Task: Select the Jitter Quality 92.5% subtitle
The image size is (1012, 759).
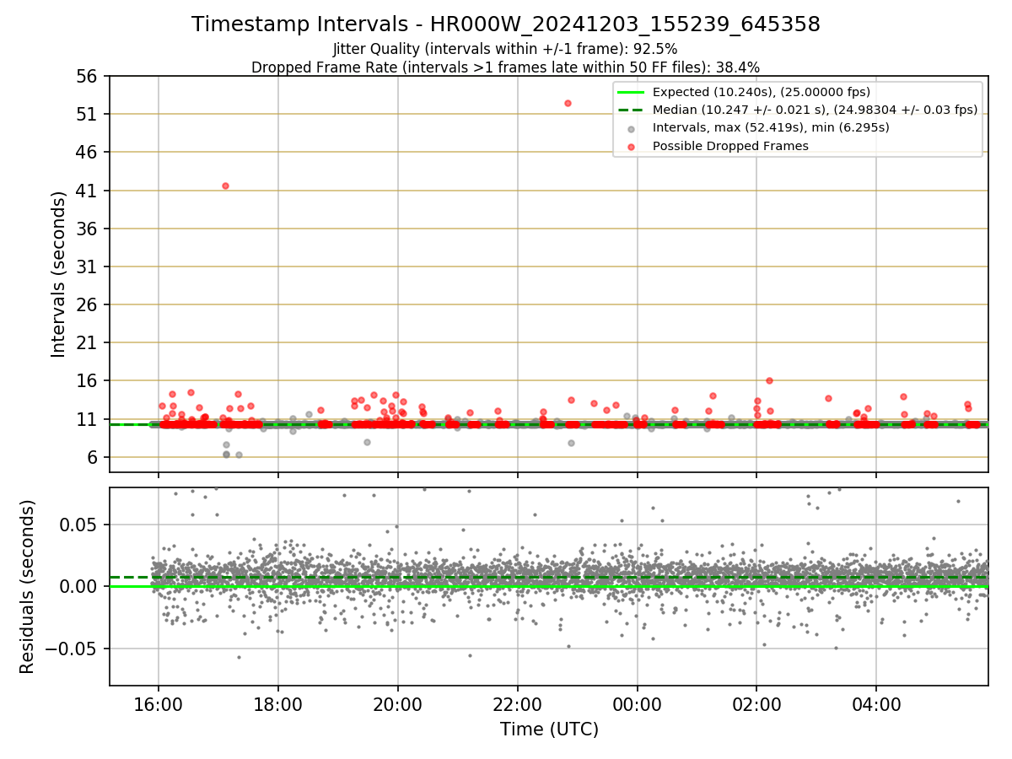Action: 505,49
